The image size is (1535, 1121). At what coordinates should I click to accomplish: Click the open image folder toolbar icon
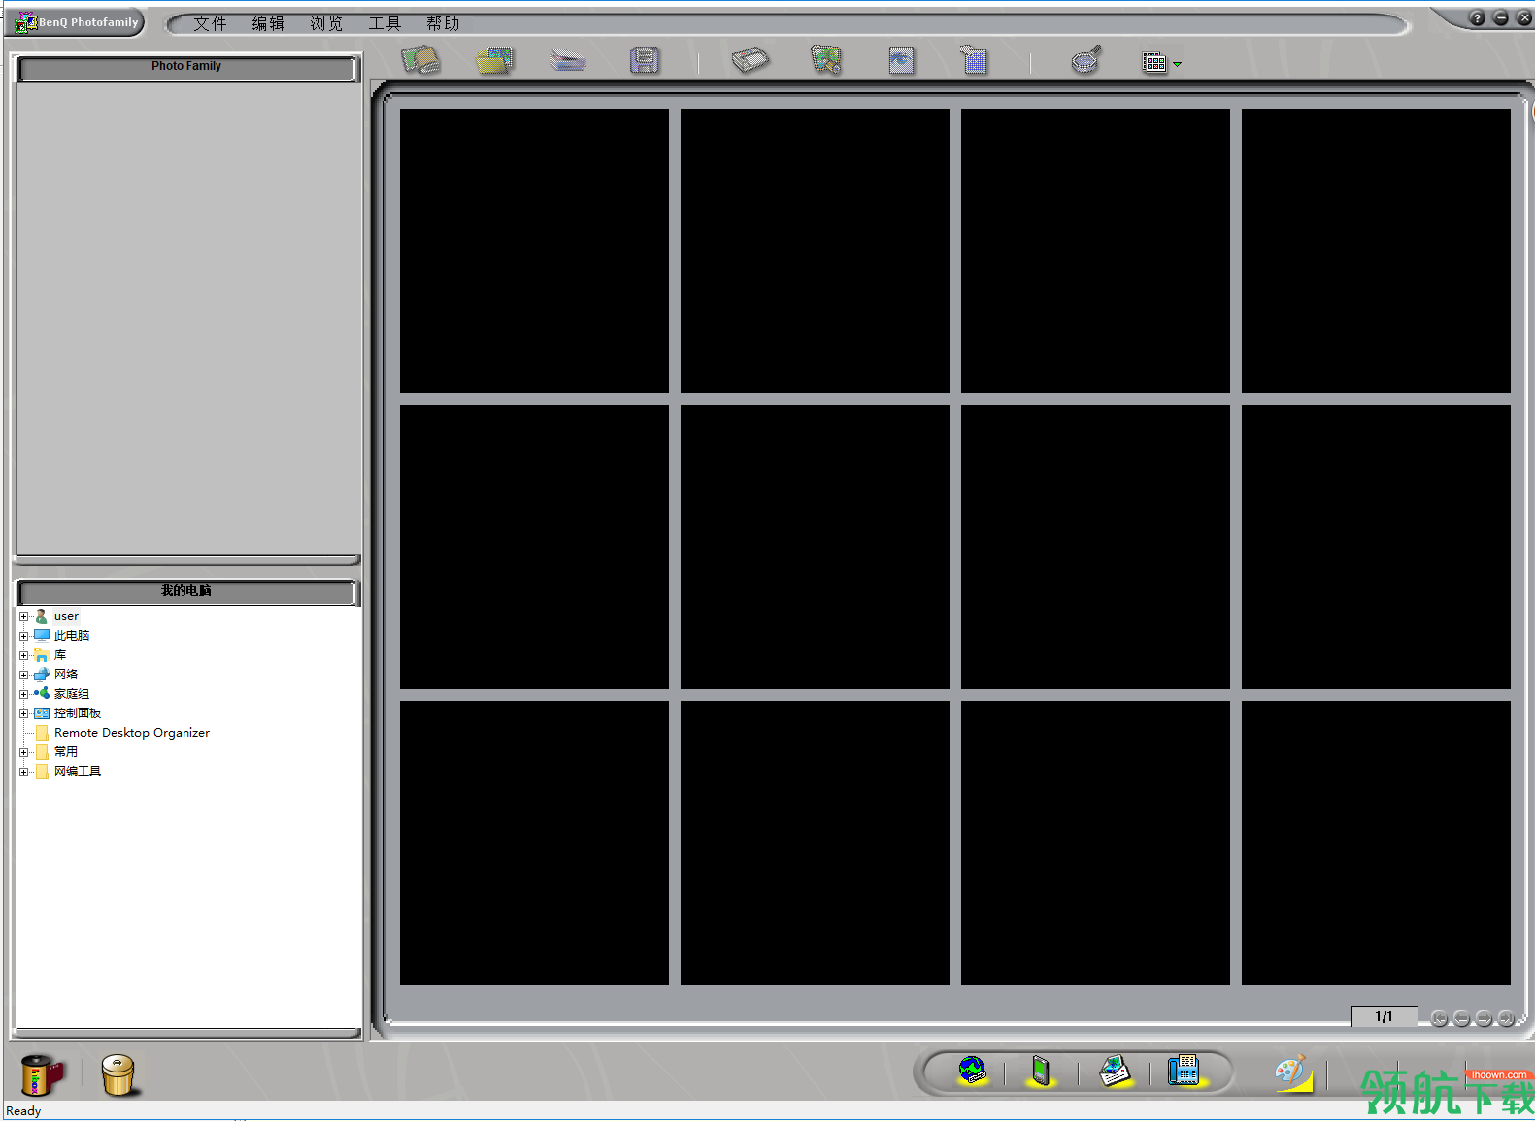tap(495, 61)
